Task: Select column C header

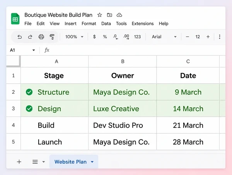Action: (x=188, y=61)
